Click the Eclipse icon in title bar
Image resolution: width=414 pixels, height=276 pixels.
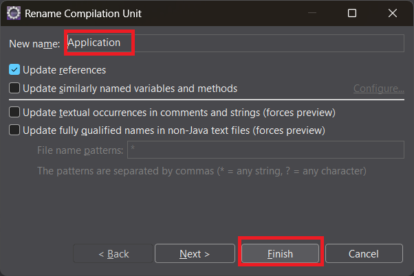pos(12,13)
